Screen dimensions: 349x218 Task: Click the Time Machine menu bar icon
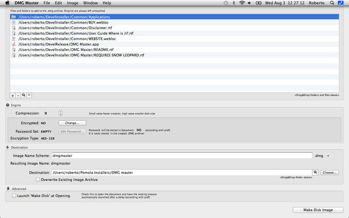[226, 3]
